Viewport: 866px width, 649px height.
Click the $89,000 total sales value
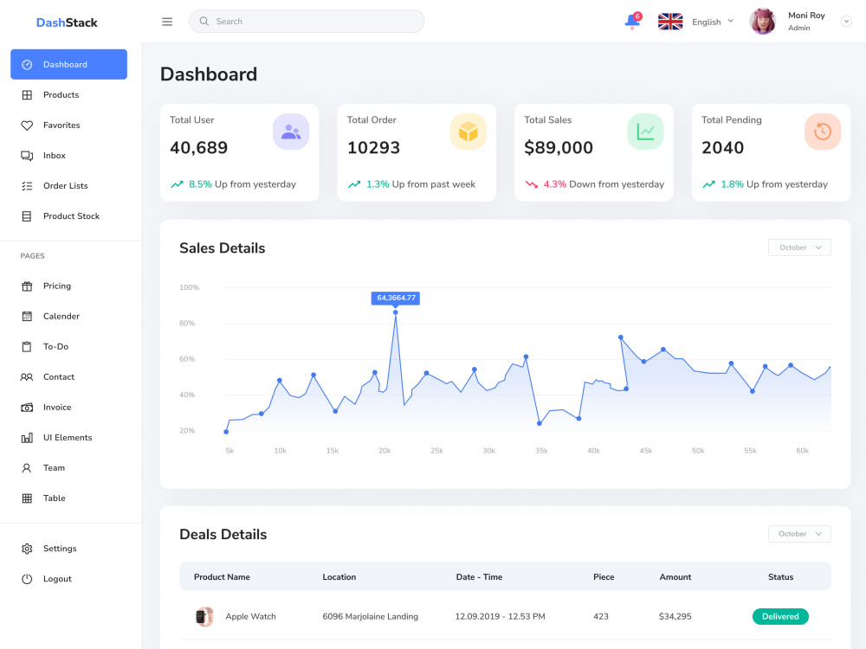click(x=559, y=147)
